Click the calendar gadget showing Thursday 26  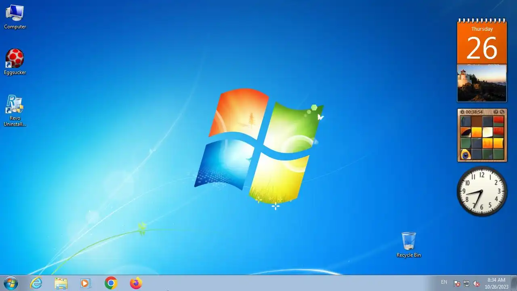pos(482,42)
